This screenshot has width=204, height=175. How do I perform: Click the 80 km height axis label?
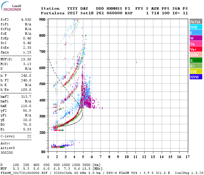pyautogui.click(x=43, y=152)
